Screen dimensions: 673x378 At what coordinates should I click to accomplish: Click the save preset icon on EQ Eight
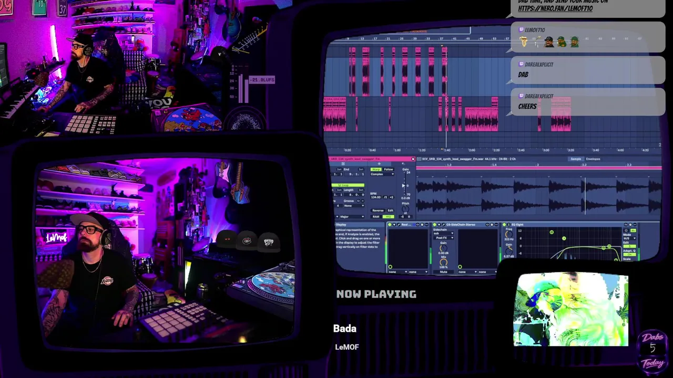630,225
